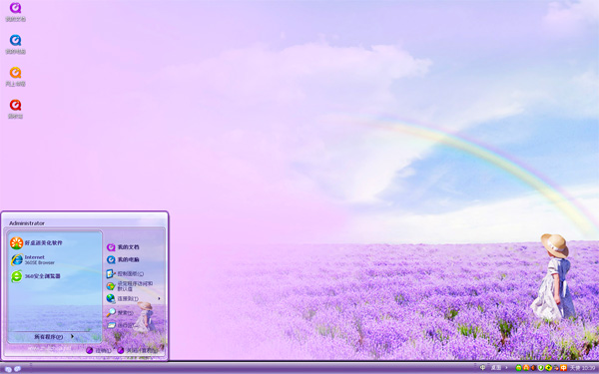Open 控制面板 from start menu
The width and height of the screenshot is (599, 374).
[125, 273]
